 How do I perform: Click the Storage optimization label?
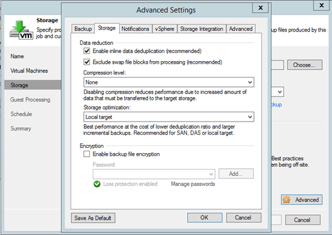click(x=107, y=108)
